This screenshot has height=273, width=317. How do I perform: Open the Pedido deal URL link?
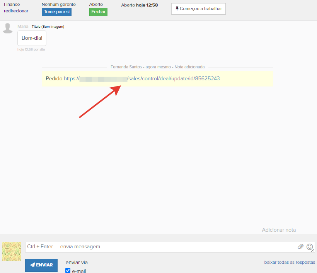tap(142, 78)
